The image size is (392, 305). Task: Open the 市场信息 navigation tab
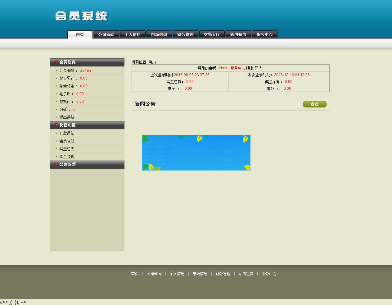pos(159,34)
